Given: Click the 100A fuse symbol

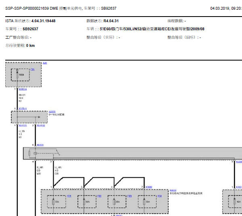Looking at the screenshot, I should coord(17,75).
